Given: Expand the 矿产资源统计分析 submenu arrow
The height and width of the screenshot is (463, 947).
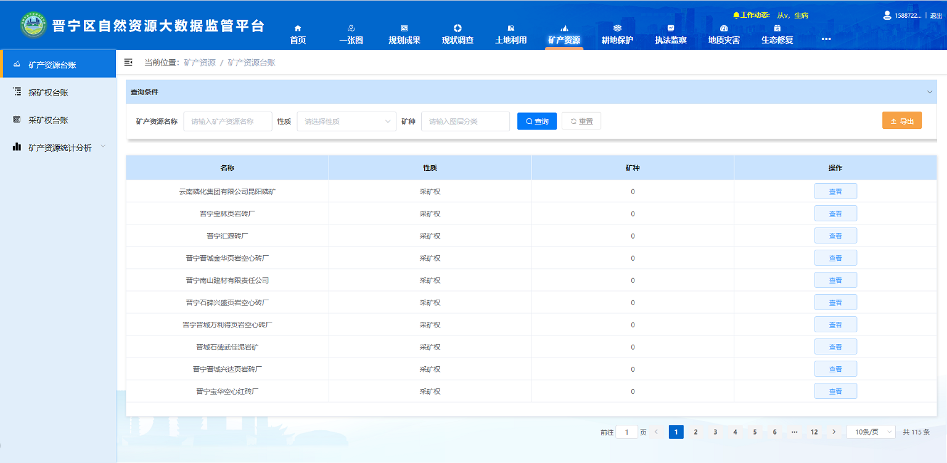Looking at the screenshot, I should tap(103, 147).
